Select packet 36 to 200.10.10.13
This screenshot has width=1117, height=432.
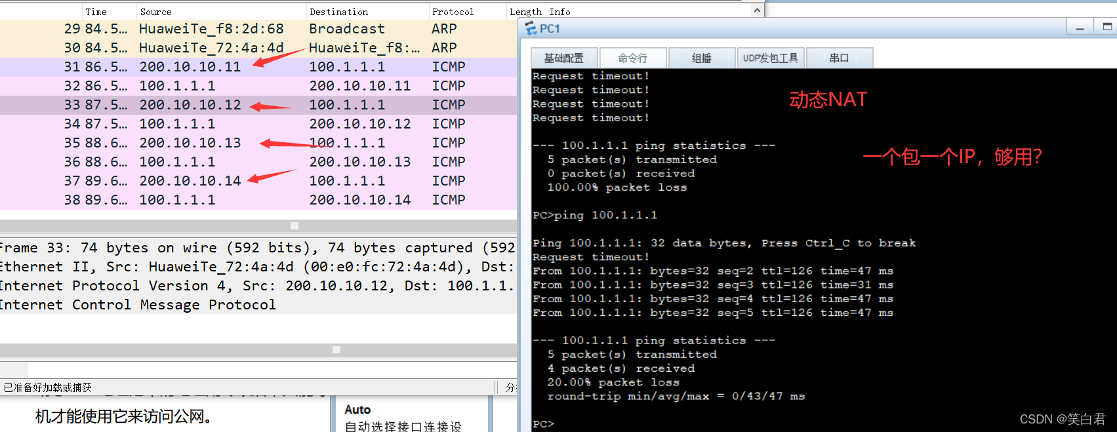258,162
